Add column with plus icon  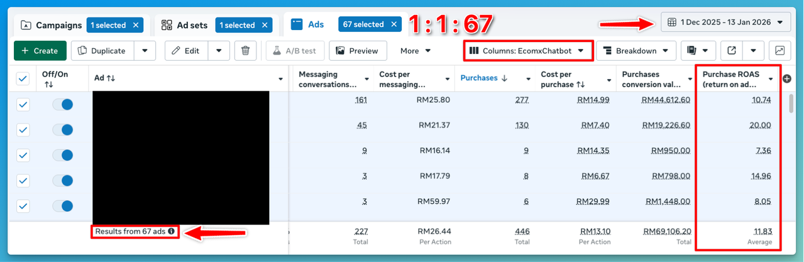pyautogui.click(x=787, y=78)
